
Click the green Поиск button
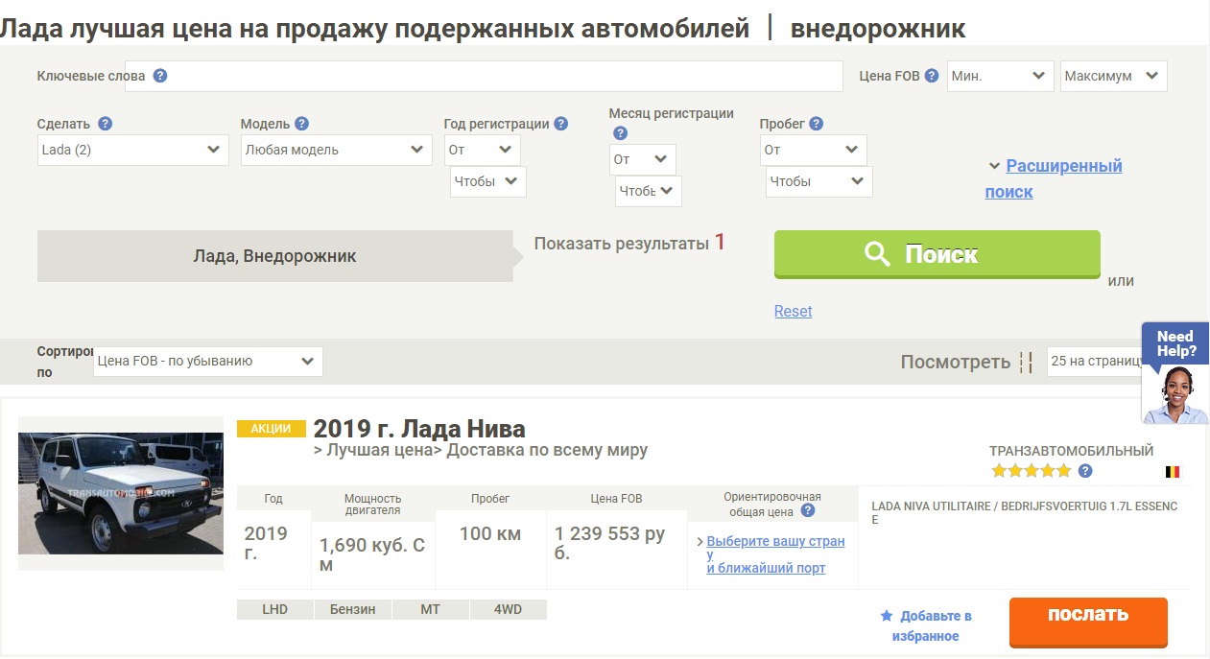(937, 254)
